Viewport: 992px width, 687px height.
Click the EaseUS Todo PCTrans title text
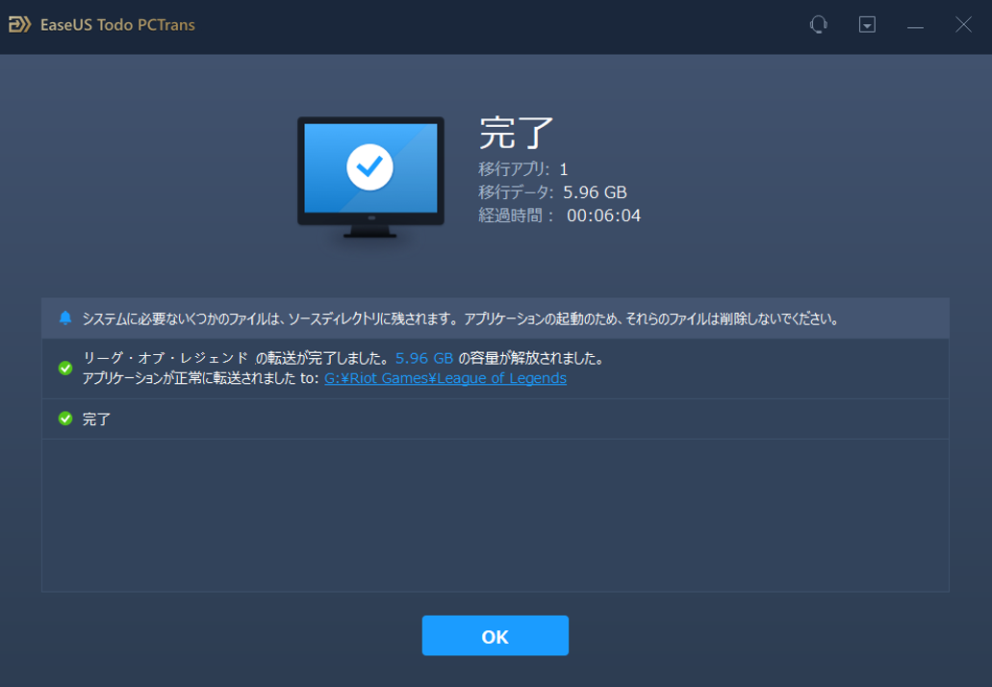coord(117,24)
